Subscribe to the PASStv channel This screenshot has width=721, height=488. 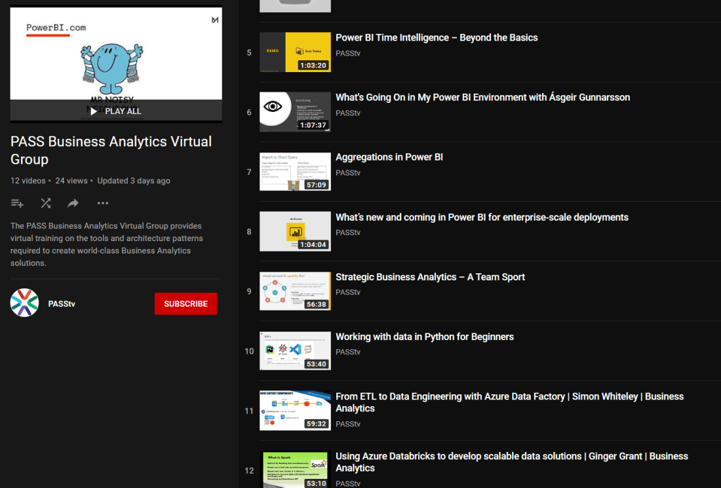coord(185,303)
